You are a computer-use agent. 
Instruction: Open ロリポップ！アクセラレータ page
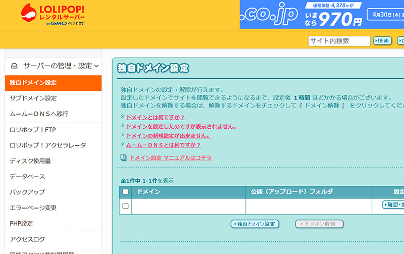(47, 145)
